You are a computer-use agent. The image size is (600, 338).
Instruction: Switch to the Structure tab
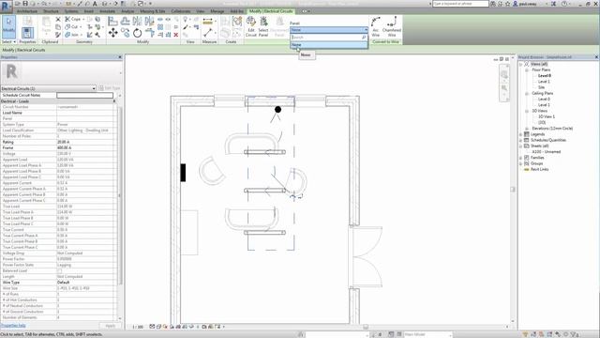pos(51,11)
